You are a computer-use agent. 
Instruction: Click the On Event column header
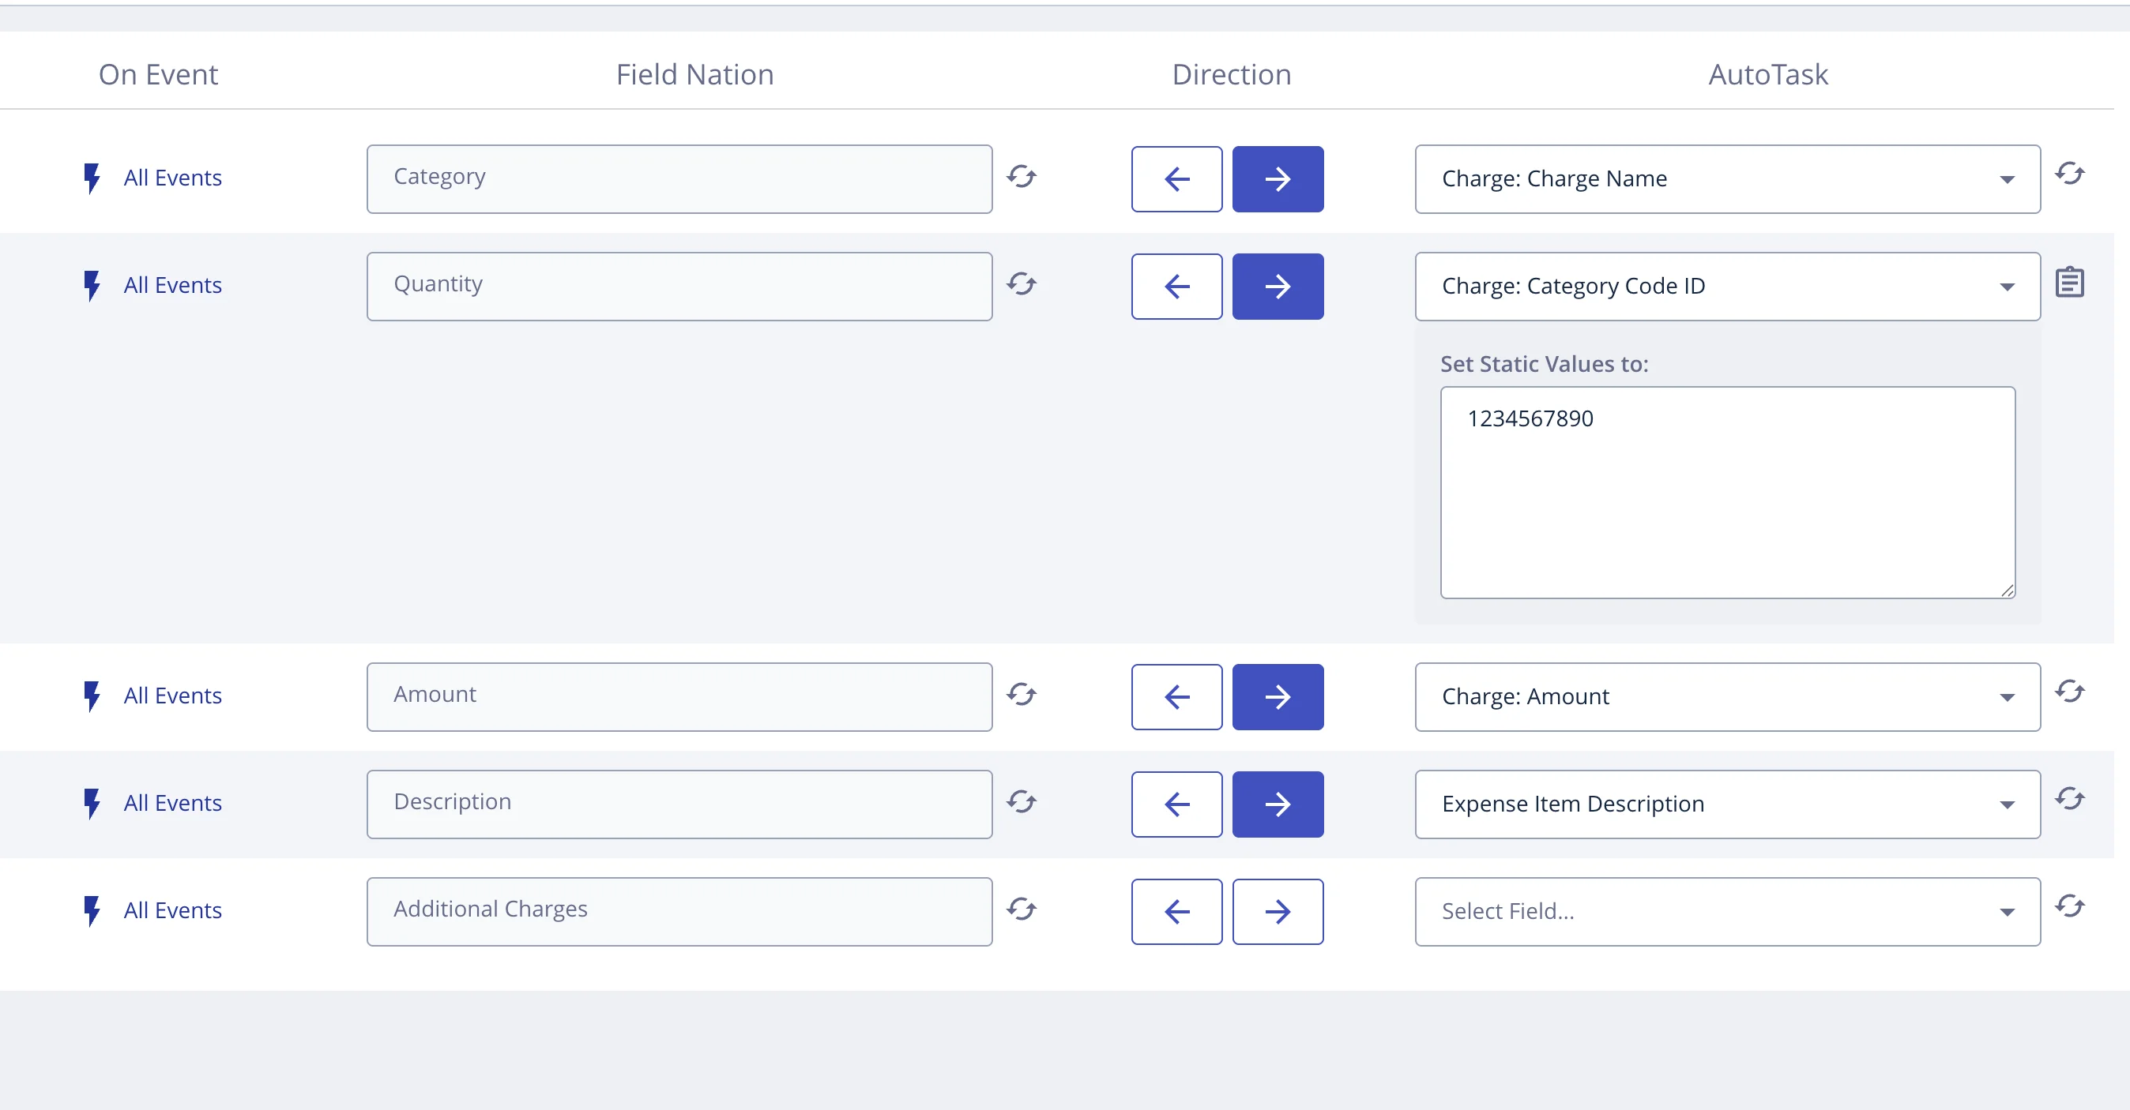158,74
